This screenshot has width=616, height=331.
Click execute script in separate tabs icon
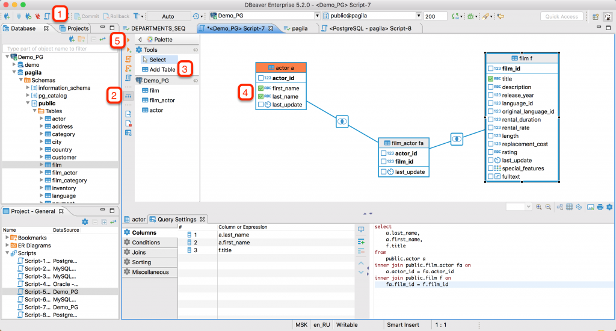(x=129, y=69)
